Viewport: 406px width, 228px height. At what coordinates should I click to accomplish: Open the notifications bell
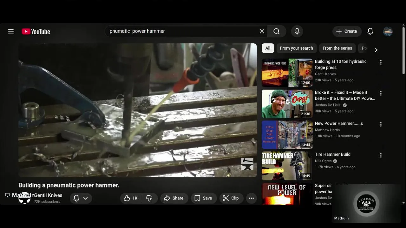click(370, 31)
